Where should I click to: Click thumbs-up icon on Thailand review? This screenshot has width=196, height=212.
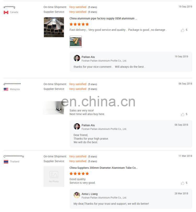[x=182, y=183]
